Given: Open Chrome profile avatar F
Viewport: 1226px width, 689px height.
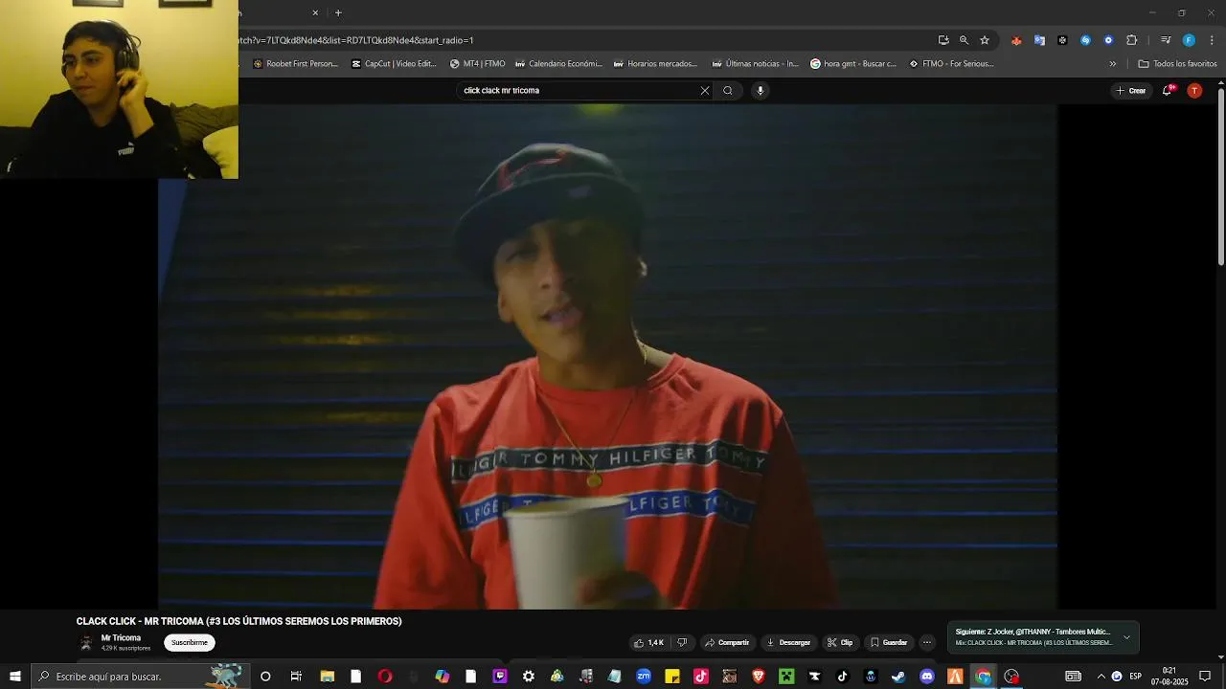Looking at the screenshot, I should pyautogui.click(x=1189, y=40).
